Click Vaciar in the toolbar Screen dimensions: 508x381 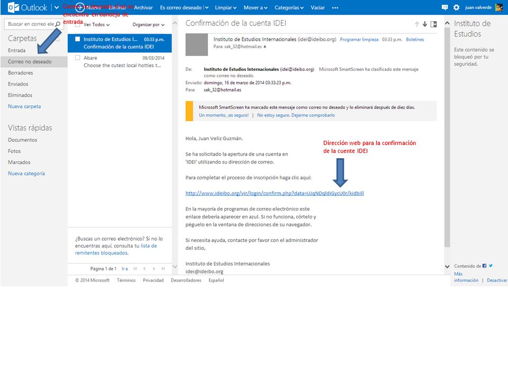click(317, 7)
